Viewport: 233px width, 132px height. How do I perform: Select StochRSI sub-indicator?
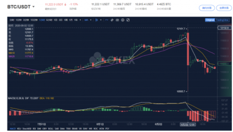click(x=27, y=129)
